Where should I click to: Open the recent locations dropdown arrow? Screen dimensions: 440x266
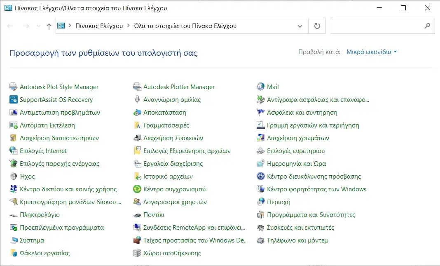pyautogui.click(x=38, y=26)
